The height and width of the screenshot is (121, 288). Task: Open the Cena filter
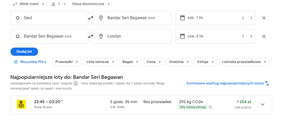point(154,62)
